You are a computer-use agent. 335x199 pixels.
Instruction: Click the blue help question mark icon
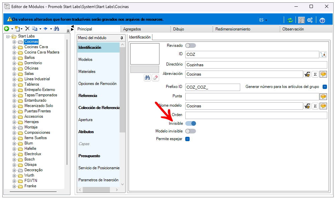point(322,20)
